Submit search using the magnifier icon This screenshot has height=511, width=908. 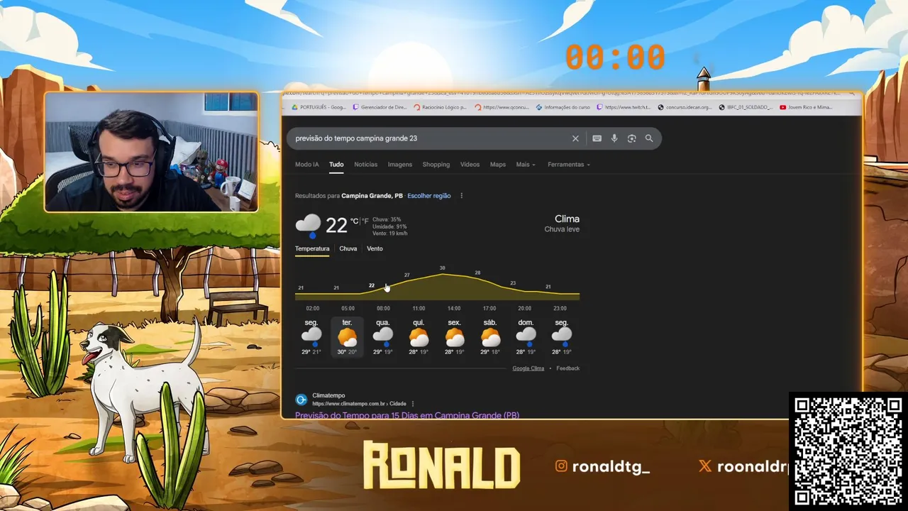pos(649,138)
